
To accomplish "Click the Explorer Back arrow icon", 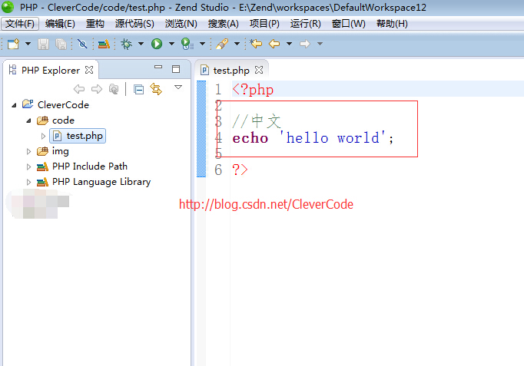I will pos(79,89).
